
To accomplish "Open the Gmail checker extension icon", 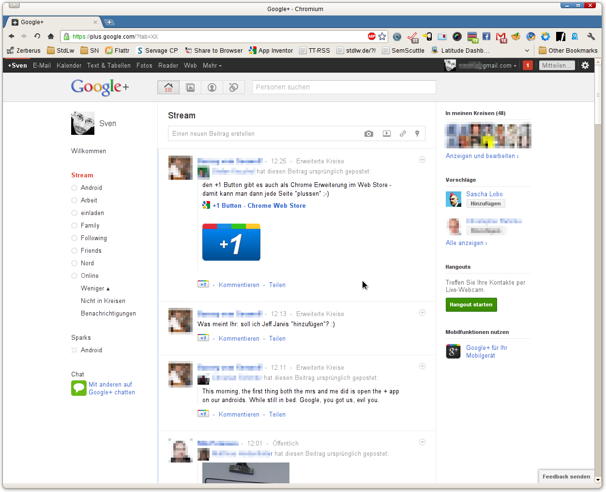I will tap(501, 37).
